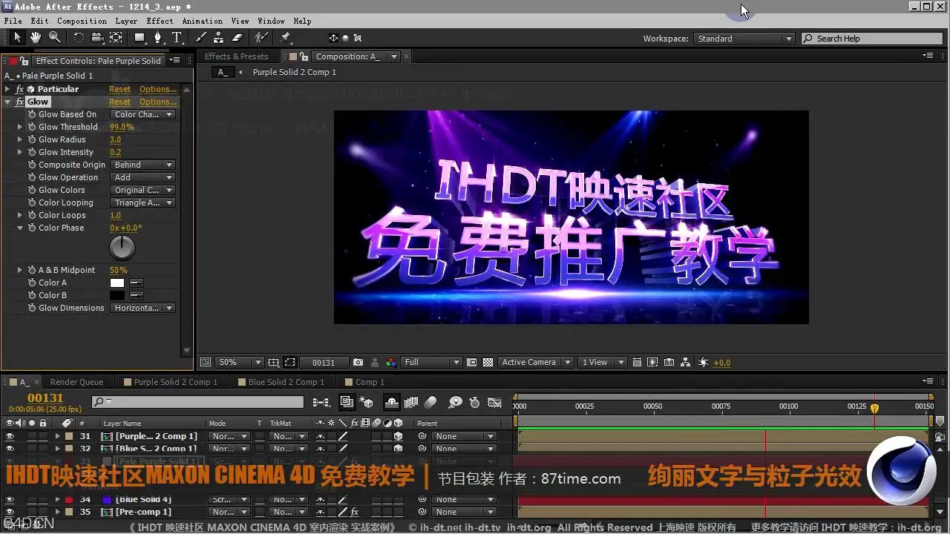Select the Horizontal Type tool

(x=177, y=37)
